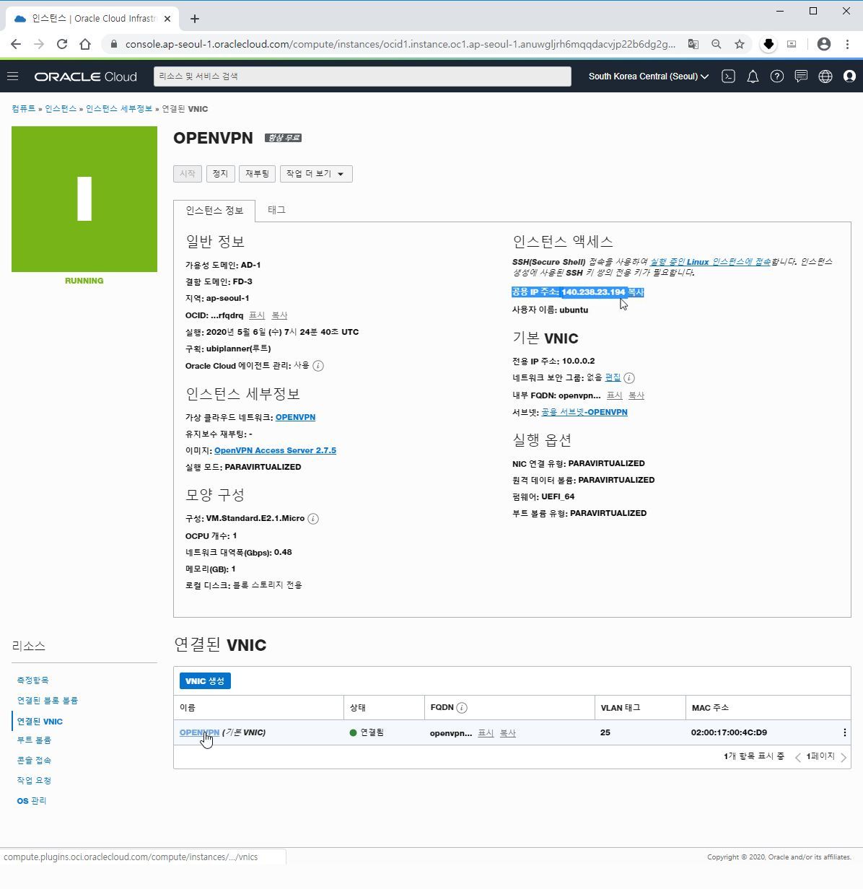Switch to the 태그 tab

tap(276, 210)
